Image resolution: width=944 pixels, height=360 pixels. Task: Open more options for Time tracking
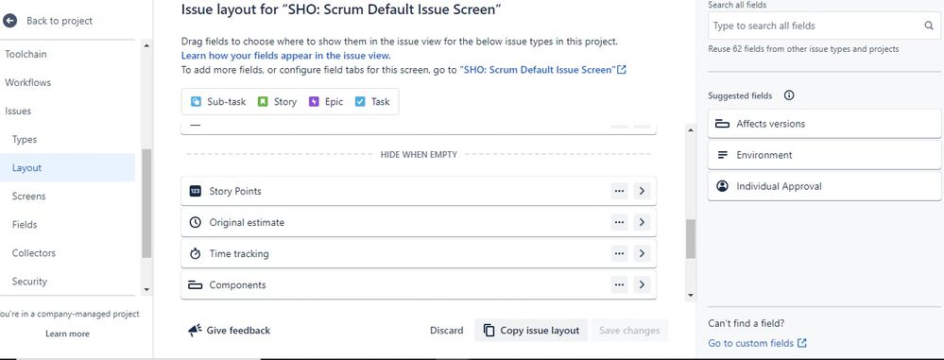click(619, 253)
